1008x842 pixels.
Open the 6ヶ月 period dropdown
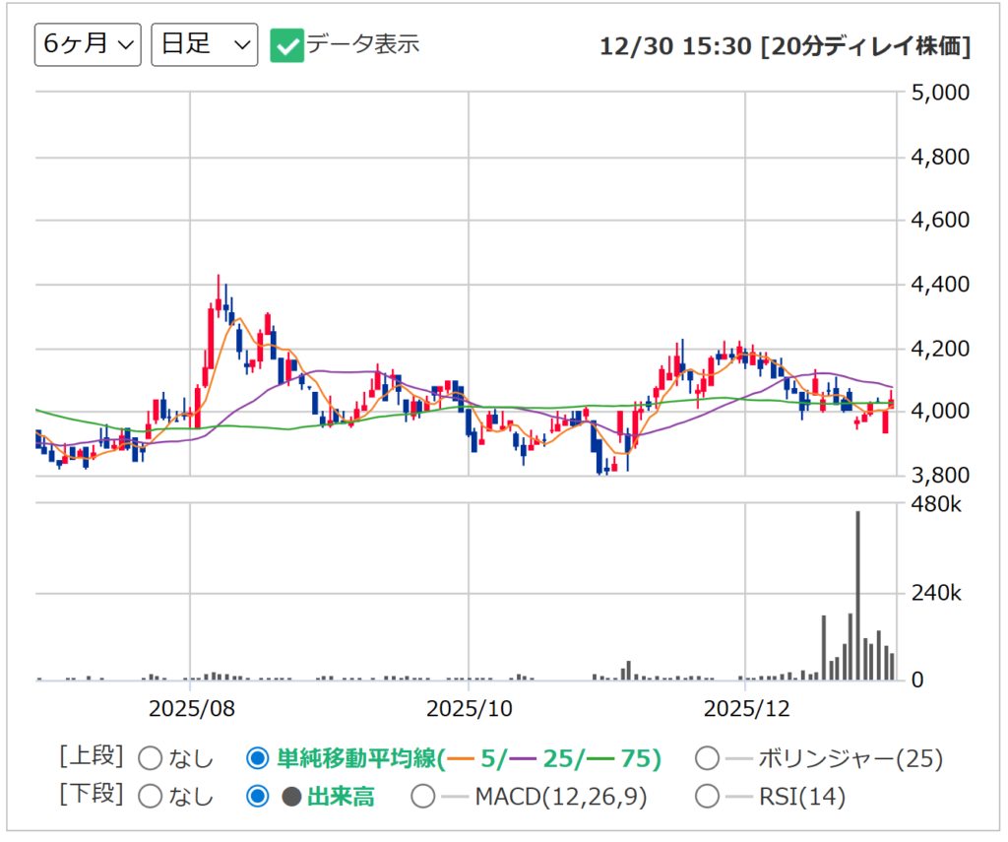pyautogui.click(x=88, y=45)
